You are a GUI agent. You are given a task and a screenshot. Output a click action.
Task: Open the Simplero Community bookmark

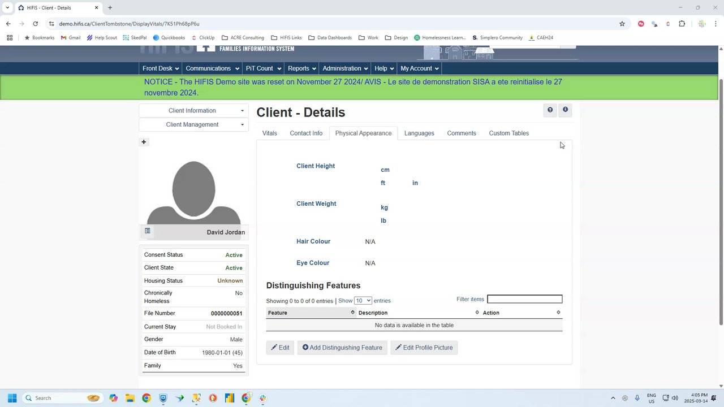pyautogui.click(x=497, y=38)
